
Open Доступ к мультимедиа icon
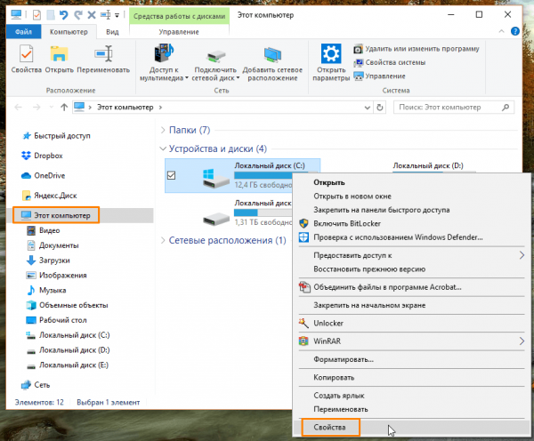pyautogui.click(x=164, y=52)
